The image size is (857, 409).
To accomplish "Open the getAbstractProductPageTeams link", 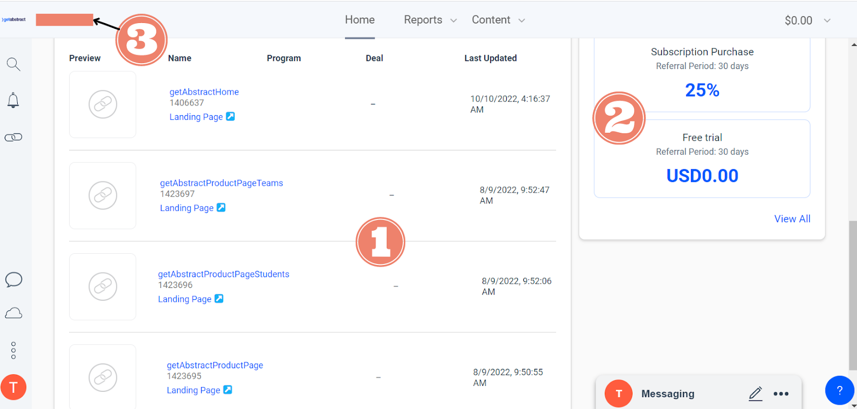I will (x=222, y=183).
